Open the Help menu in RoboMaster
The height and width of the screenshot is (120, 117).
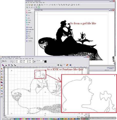(x=44, y=3)
